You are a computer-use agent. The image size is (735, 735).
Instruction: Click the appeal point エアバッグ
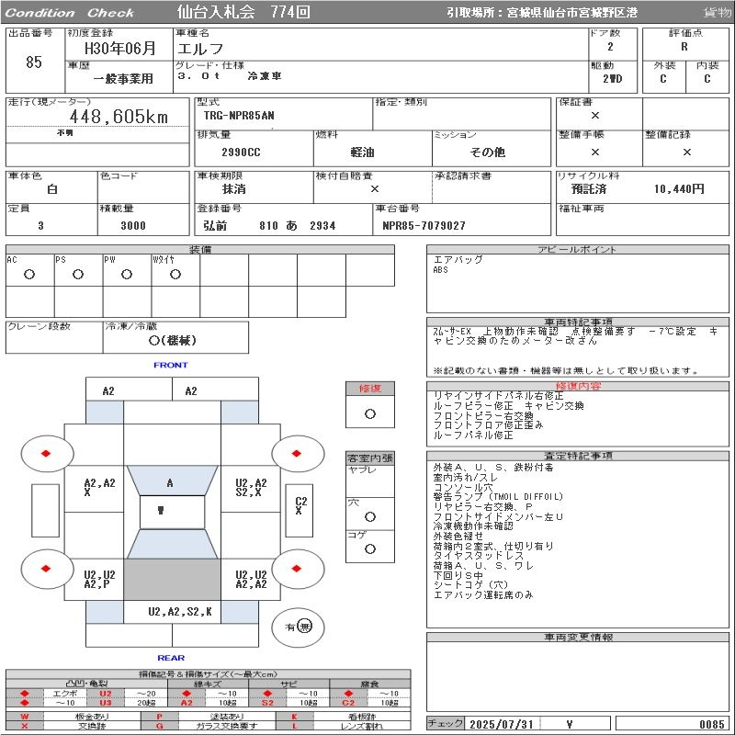pyautogui.click(x=458, y=259)
